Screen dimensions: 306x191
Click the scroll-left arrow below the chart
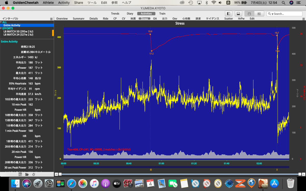[x=56, y=174]
